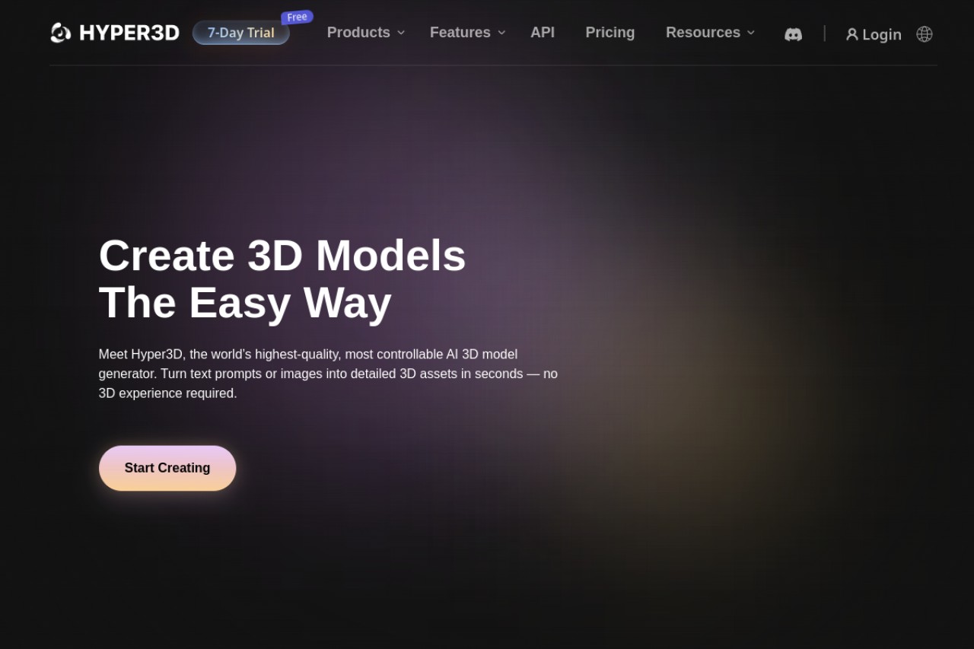Click the Login link
This screenshot has height=649, width=974.
[x=882, y=34]
